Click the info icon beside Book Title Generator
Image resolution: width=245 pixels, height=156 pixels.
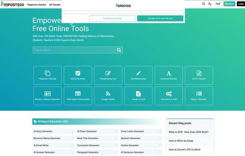[116, 138]
